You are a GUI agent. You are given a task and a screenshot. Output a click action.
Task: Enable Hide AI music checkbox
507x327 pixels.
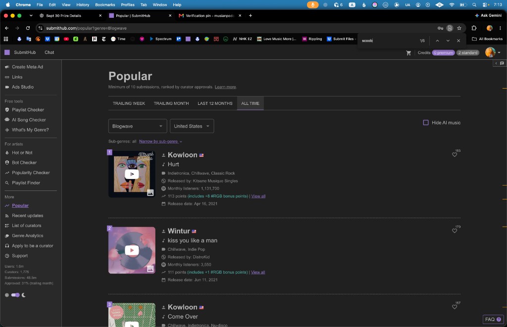pos(426,123)
